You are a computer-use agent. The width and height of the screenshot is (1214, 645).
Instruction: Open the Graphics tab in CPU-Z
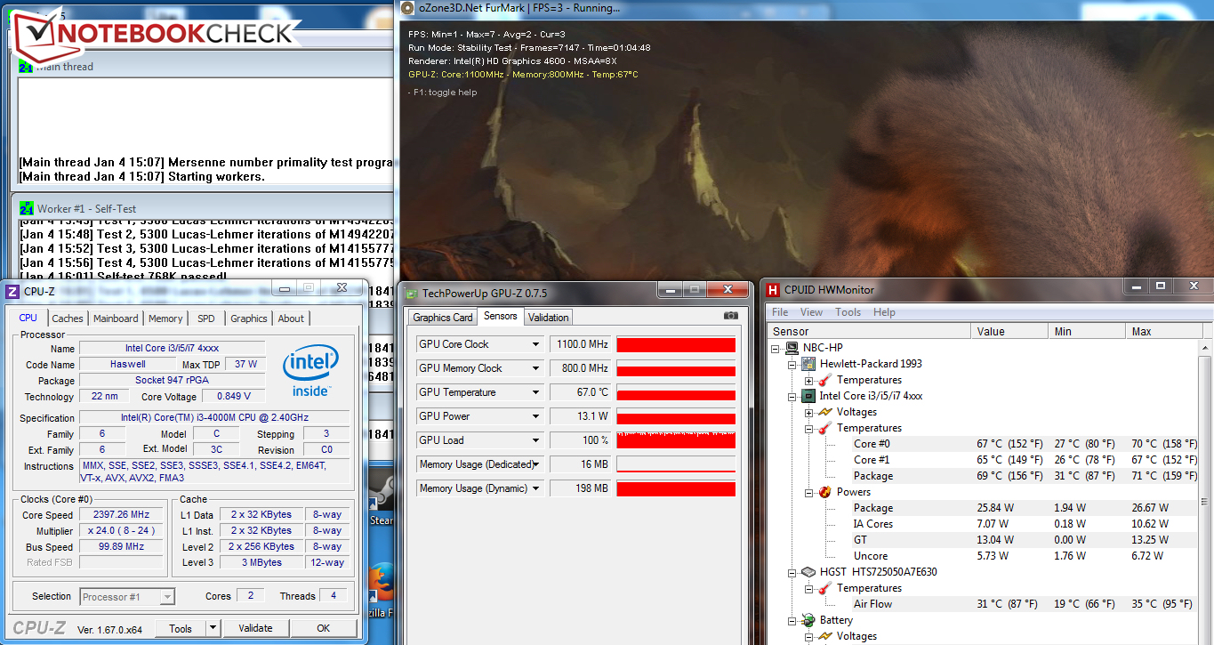pyautogui.click(x=249, y=318)
